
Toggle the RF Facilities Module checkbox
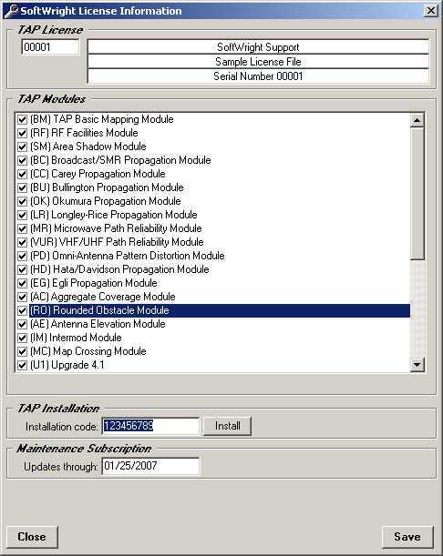pos(23,133)
